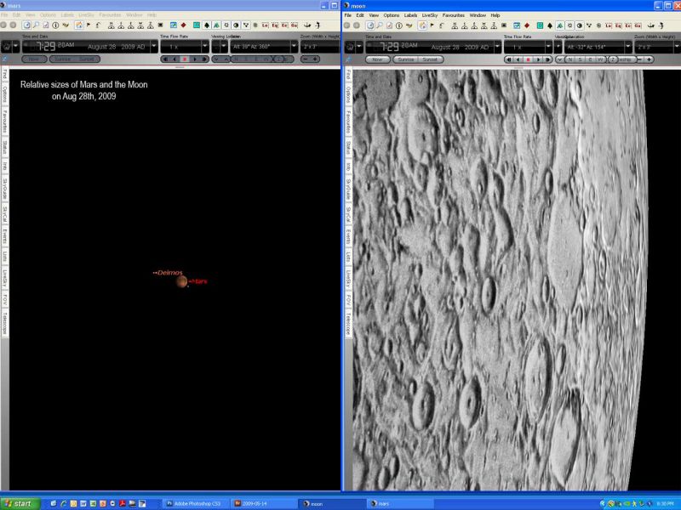Click the black spade icon in moon toolbar

click(x=550, y=25)
